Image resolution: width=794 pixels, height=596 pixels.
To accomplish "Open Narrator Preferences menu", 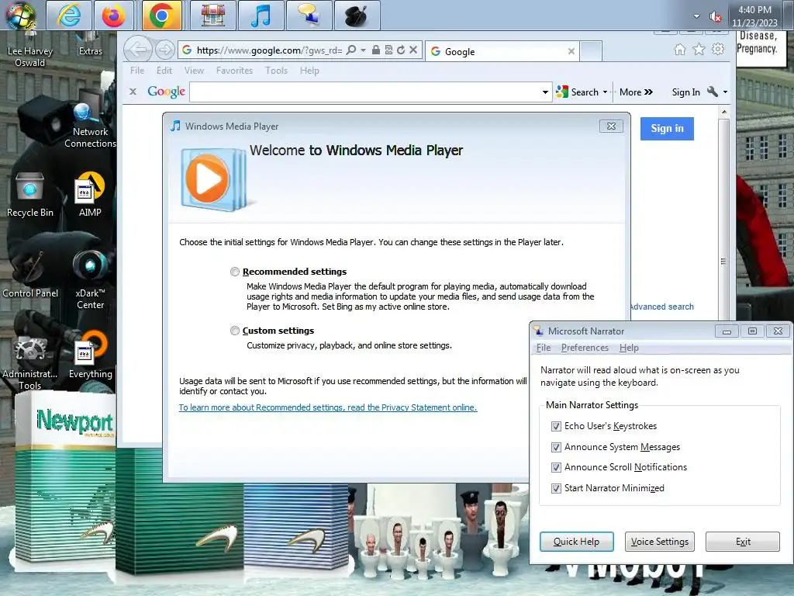I will (585, 348).
